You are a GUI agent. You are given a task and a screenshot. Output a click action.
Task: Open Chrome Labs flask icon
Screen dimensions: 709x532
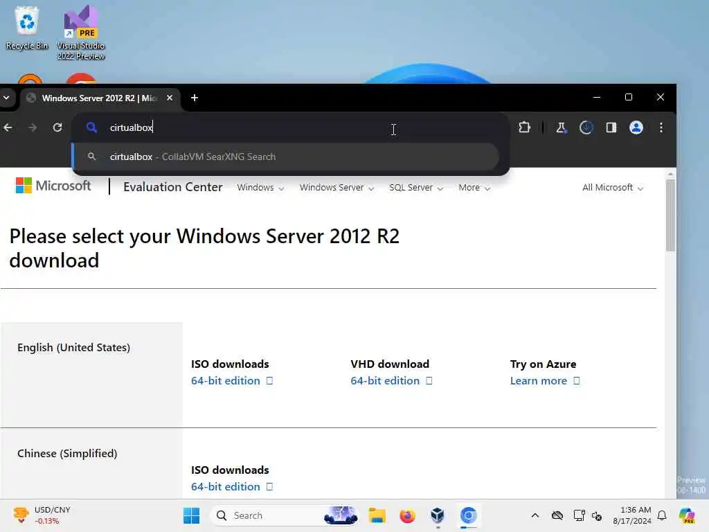561,127
